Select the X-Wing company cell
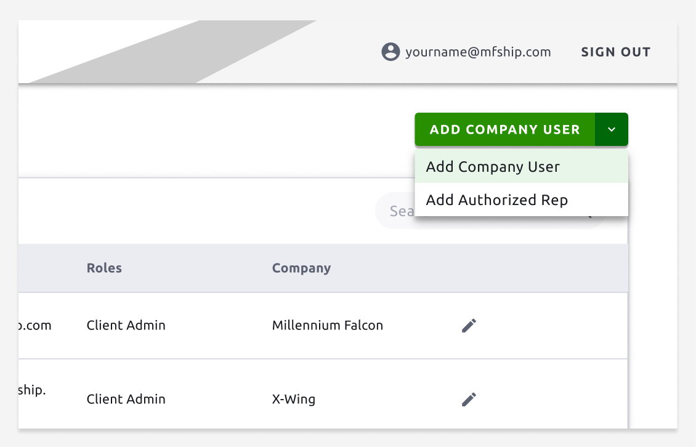This screenshot has width=696, height=447. point(294,399)
